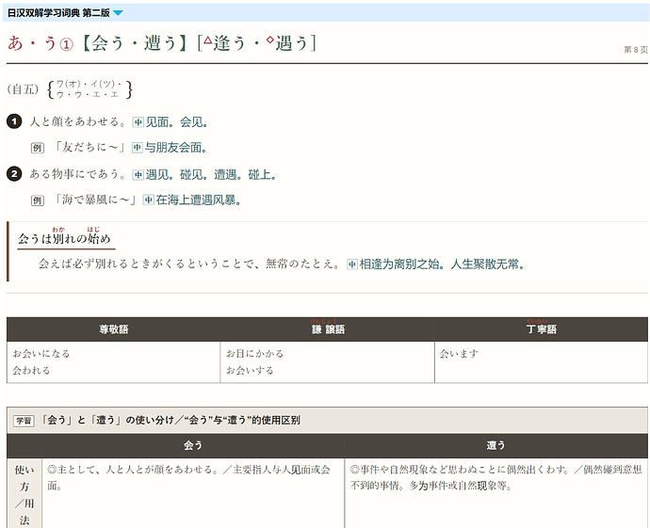Click the red triangle mark before 逢う
This screenshot has width=650, height=528.
pos(207,40)
